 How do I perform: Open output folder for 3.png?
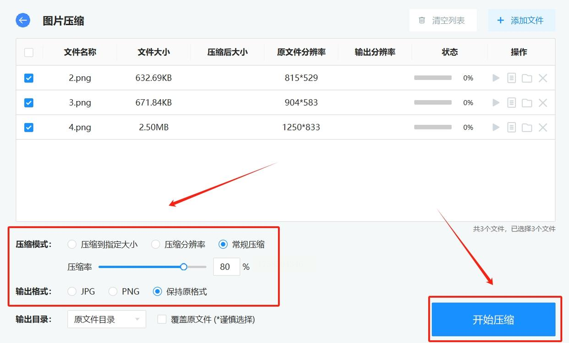(x=527, y=103)
